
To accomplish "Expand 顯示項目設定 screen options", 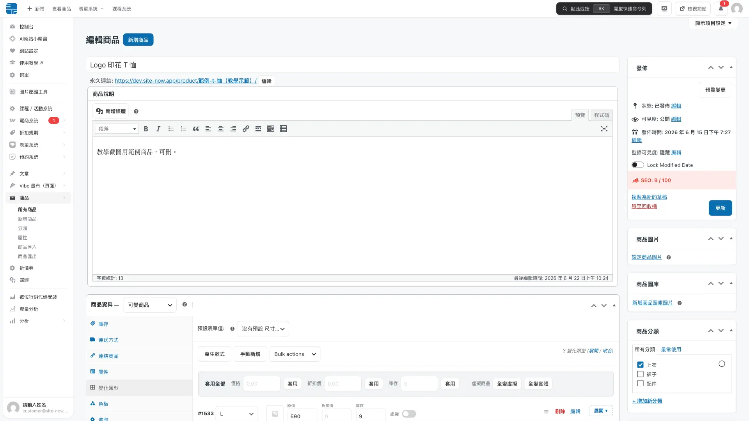I will click(x=713, y=23).
